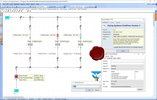Switch to the Check Valves tab
This screenshot has height=100, width=157.
click(42, 9)
